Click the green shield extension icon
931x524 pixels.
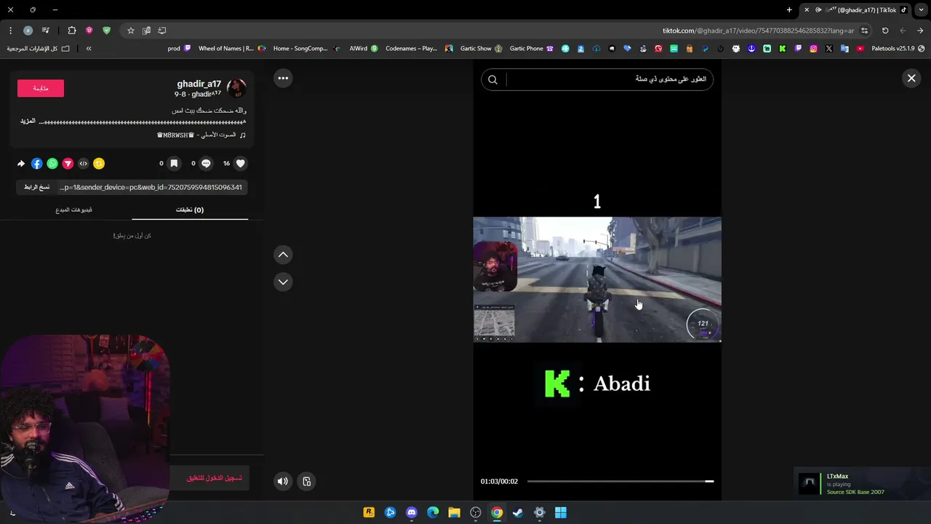[107, 31]
